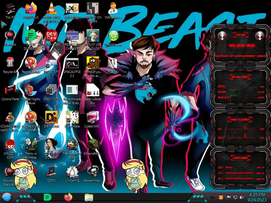This screenshot has height=203, width=271.
Task: Click the network OUT graph row
Action: pyautogui.click(x=241, y=137)
